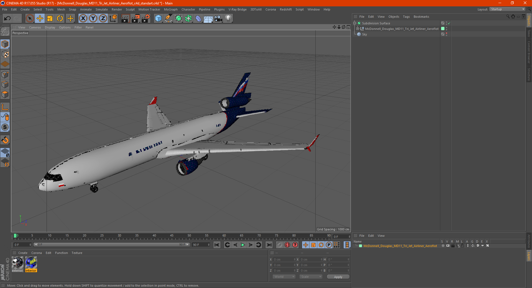Toggle Sky object visibility dots
This screenshot has width=532, height=288.
point(446,34)
